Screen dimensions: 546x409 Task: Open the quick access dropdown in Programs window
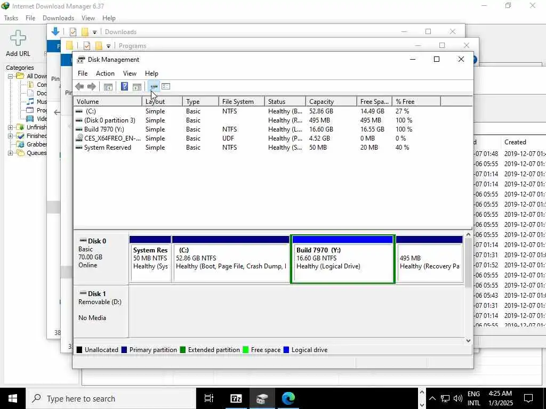[108, 46]
